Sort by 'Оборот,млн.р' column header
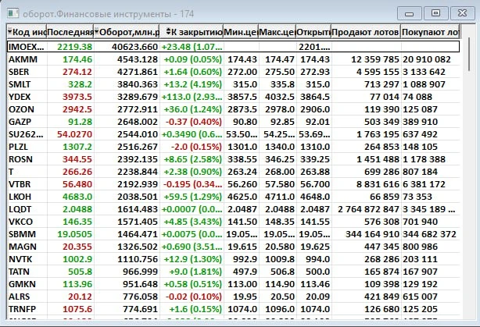Viewport: 480px width, 327px height. click(127, 32)
